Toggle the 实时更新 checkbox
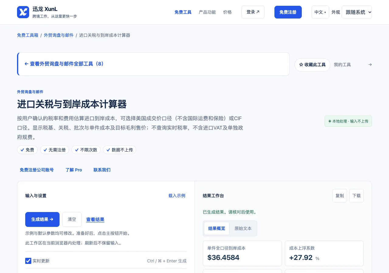Screen dimensions: 389x273 pyautogui.click(x=28, y=261)
